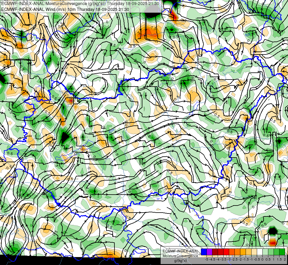Image resolution: width=288 pixels, height=265 pixels.
Task: Click the -1 legend scale label
Action: pos(251,259)
